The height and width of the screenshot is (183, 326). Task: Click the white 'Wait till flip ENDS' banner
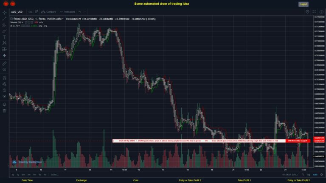click(x=199, y=141)
